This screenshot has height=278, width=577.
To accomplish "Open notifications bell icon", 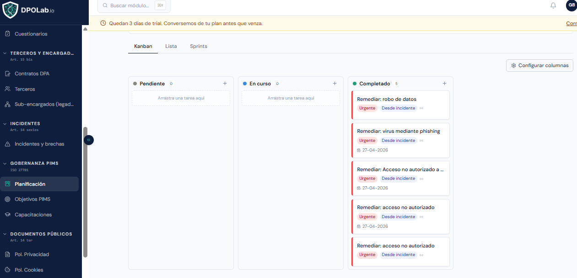I will (553, 5).
